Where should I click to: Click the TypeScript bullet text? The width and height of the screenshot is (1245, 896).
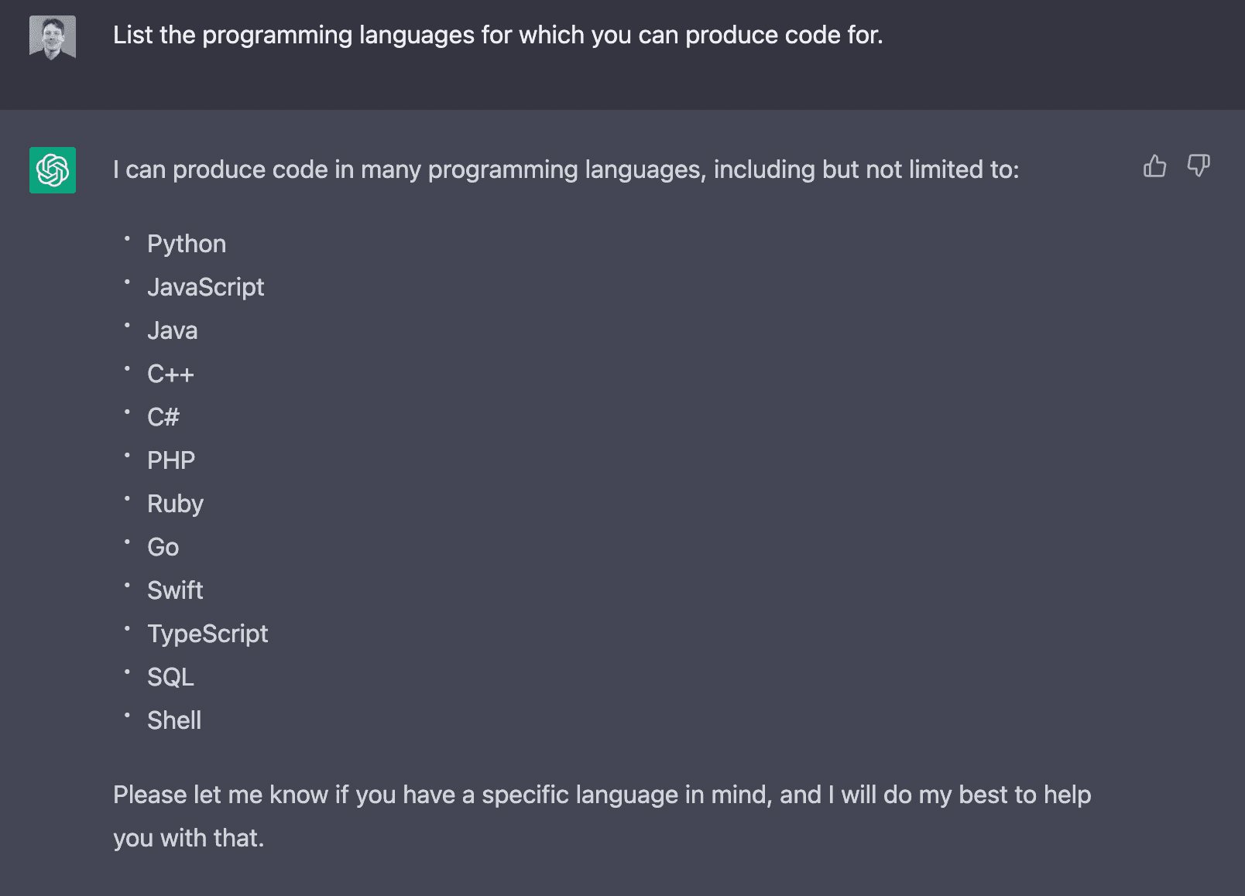coord(207,634)
